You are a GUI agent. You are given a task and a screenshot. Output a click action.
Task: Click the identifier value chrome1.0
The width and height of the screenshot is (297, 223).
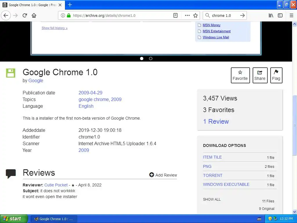(x=89, y=137)
